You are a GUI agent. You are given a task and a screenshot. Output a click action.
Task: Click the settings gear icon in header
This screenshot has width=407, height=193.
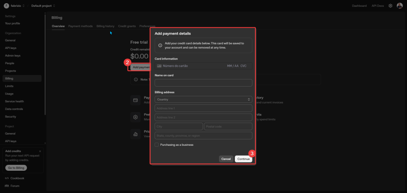pyautogui.click(x=390, y=6)
